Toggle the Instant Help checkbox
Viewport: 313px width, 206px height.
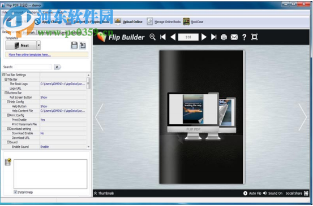click(15, 192)
